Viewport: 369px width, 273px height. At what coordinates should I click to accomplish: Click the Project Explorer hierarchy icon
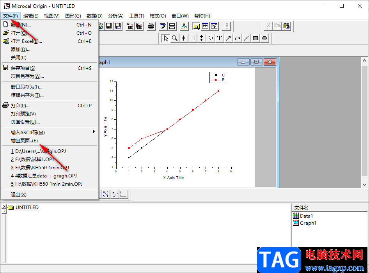(x=184, y=26)
